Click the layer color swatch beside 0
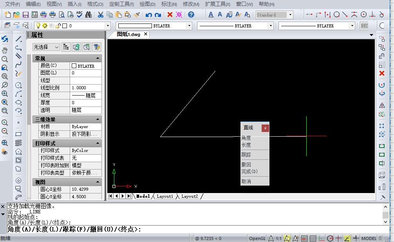The width and height of the screenshot is (394, 242). 65,25
